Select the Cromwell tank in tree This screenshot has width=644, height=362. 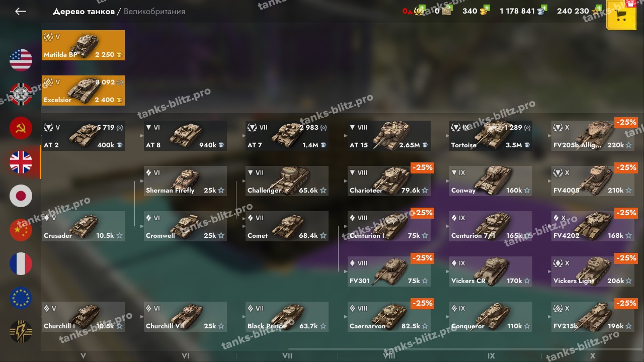[185, 226]
